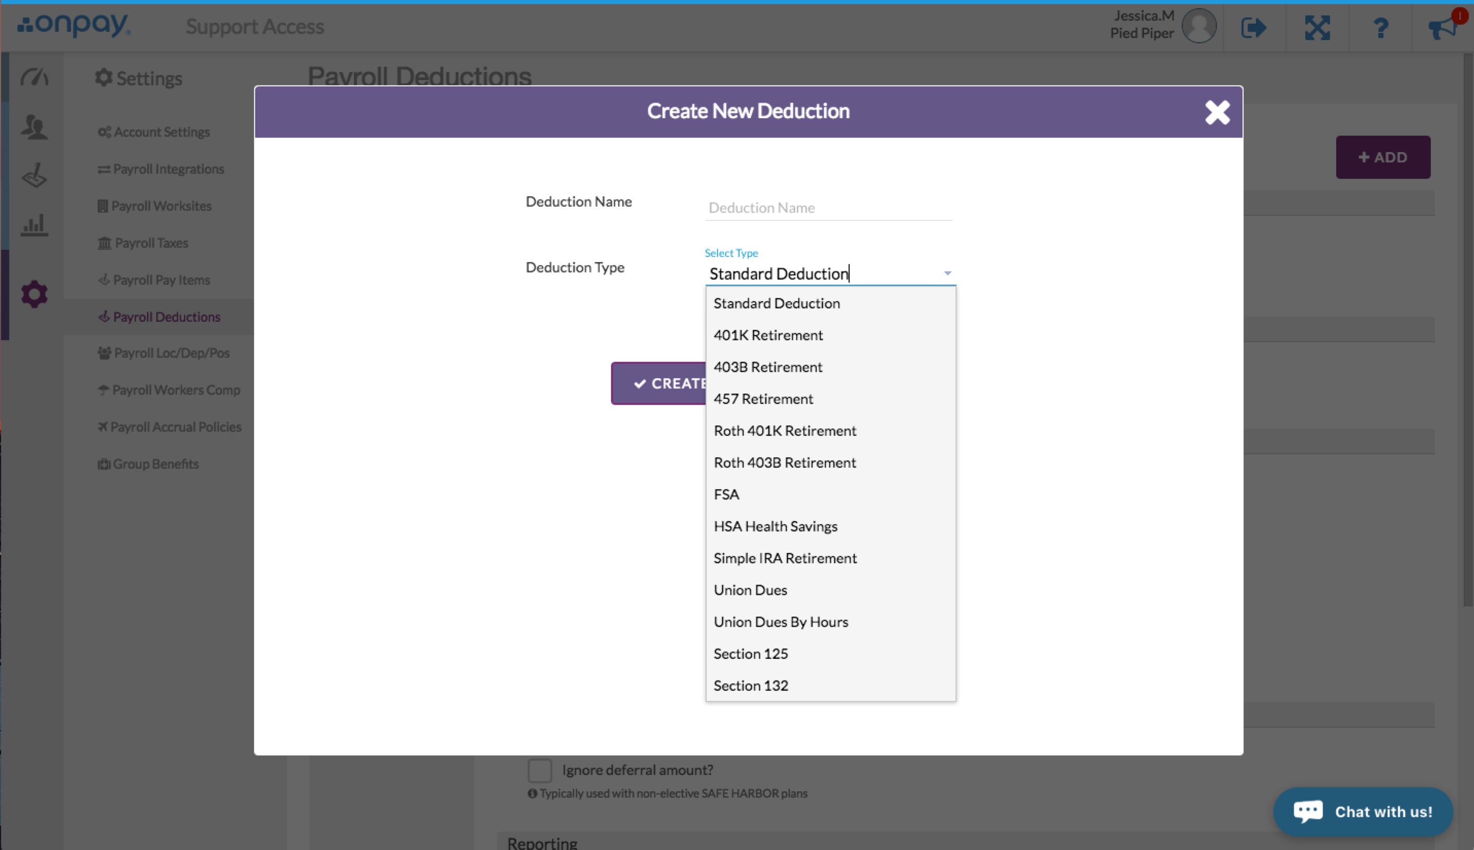1474x850 pixels.
Task: Choose Union Dues option
Action: tap(830, 589)
